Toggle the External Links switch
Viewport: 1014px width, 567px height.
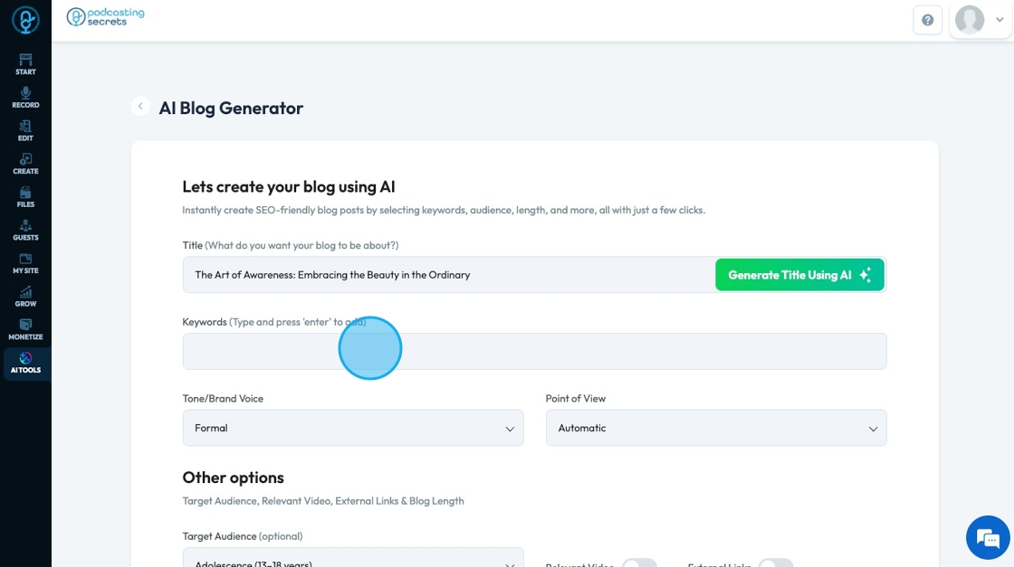[x=776, y=562]
